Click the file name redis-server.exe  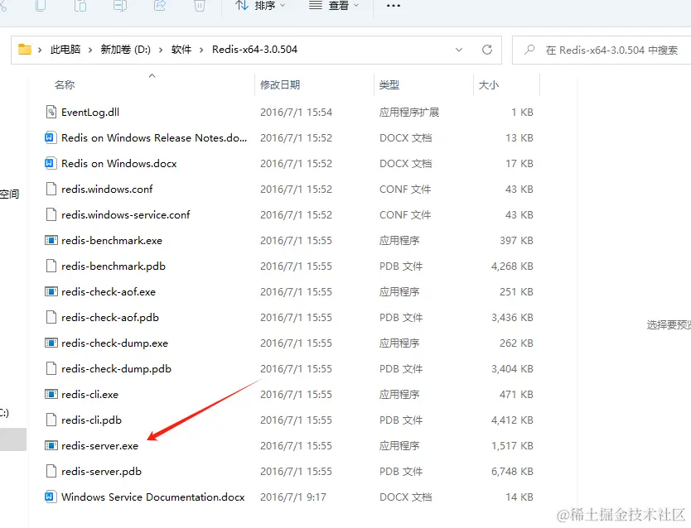pyautogui.click(x=100, y=446)
